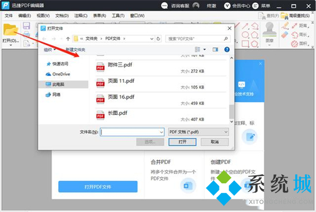
Task: Select the area measurement tool
Action: click(x=300, y=44)
